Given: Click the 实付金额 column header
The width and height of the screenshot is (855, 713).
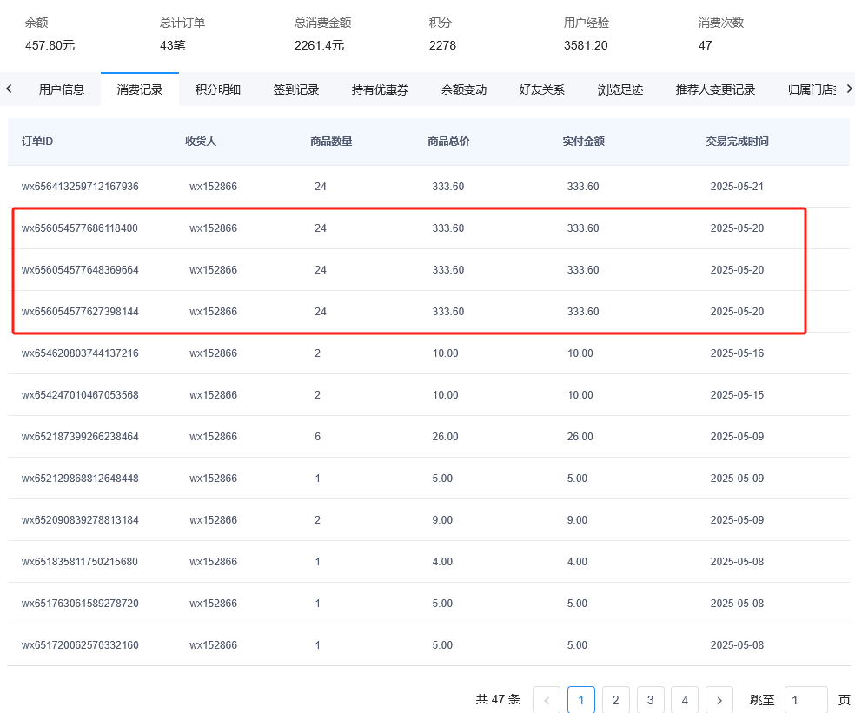Looking at the screenshot, I should [x=583, y=142].
